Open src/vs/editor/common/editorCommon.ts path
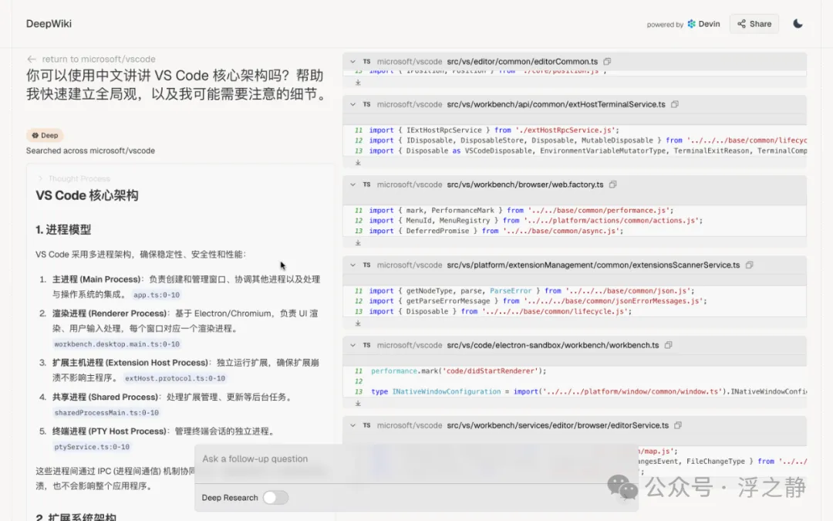This screenshot has height=521, width=833. (x=522, y=62)
